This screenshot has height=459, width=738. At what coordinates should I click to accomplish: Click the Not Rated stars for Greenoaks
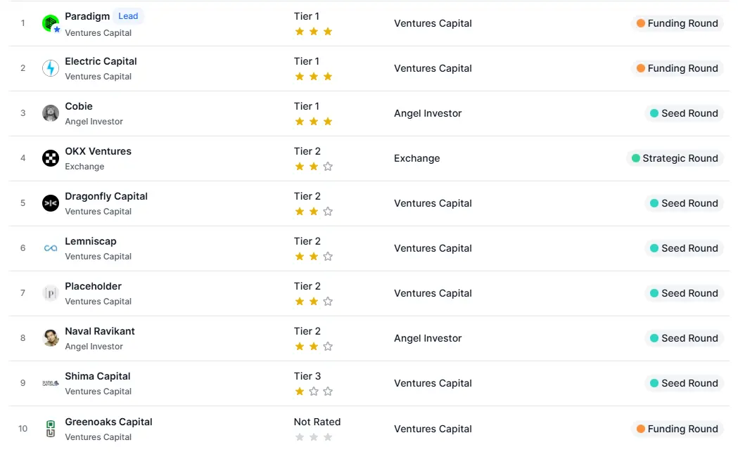(314, 437)
